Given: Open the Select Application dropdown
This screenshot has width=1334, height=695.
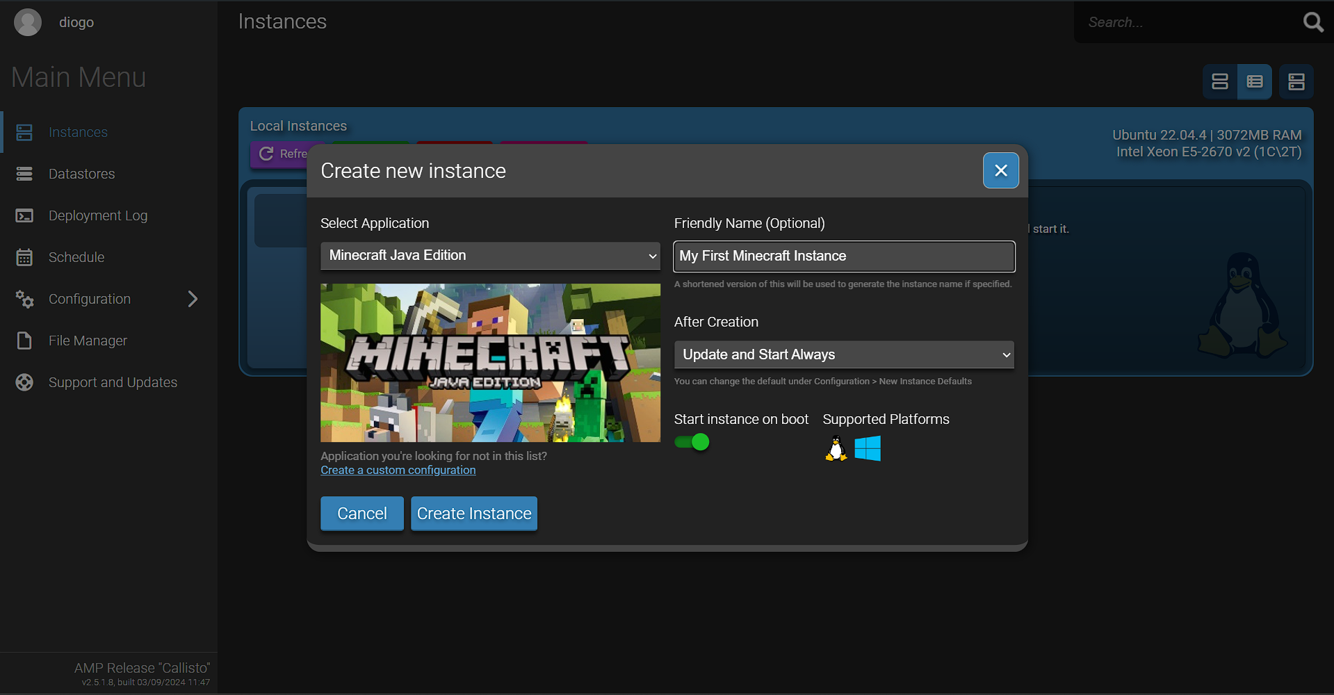Looking at the screenshot, I should (490, 256).
